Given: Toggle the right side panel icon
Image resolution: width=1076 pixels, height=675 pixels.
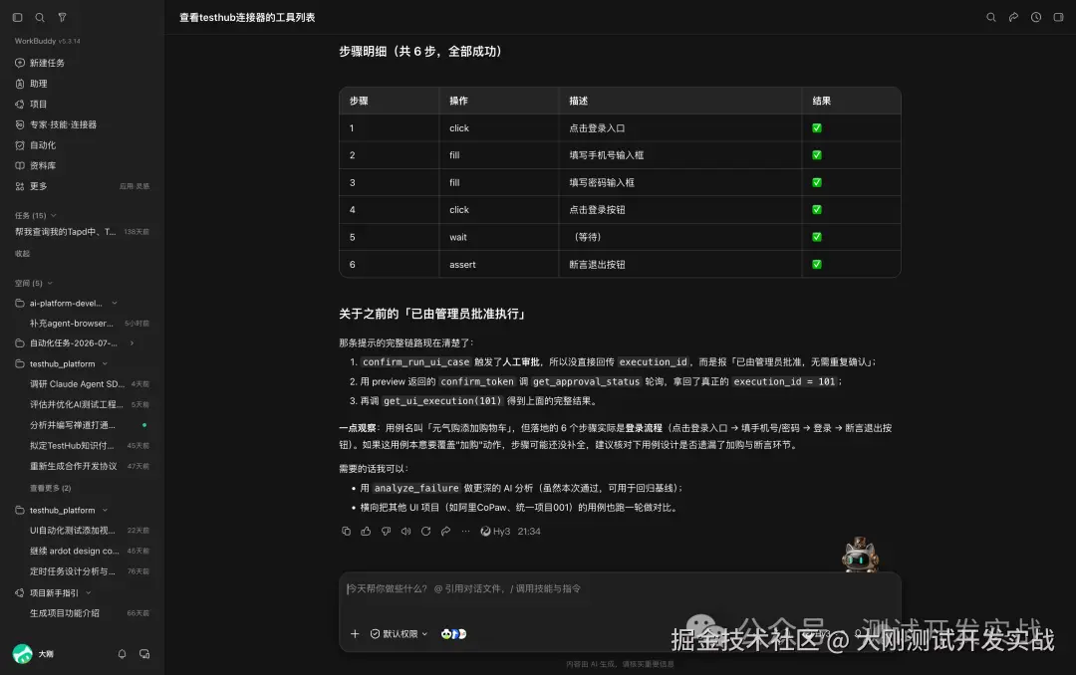Looking at the screenshot, I should (x=1058, y=17).
